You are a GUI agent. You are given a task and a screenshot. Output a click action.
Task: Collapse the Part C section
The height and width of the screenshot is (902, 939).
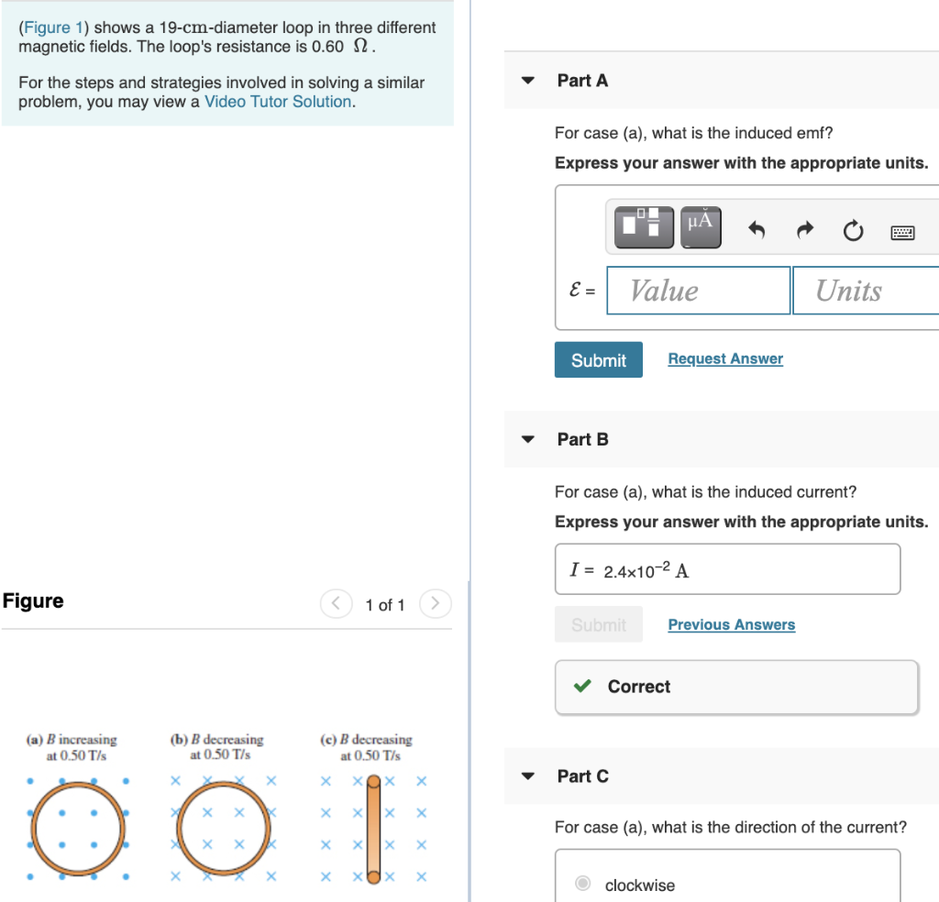coord(527,775)
